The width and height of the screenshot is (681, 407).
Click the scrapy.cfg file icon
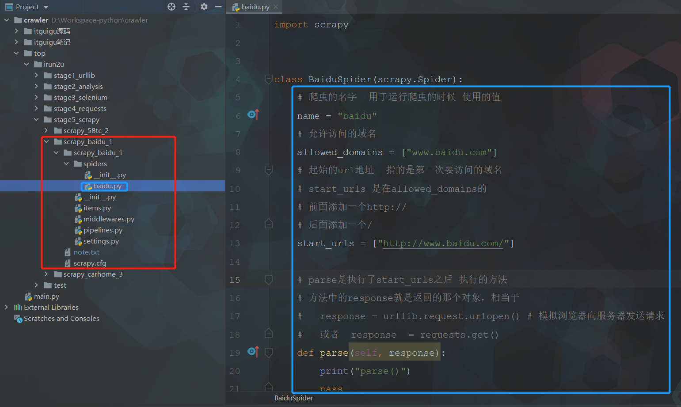[x=68, y=263]
